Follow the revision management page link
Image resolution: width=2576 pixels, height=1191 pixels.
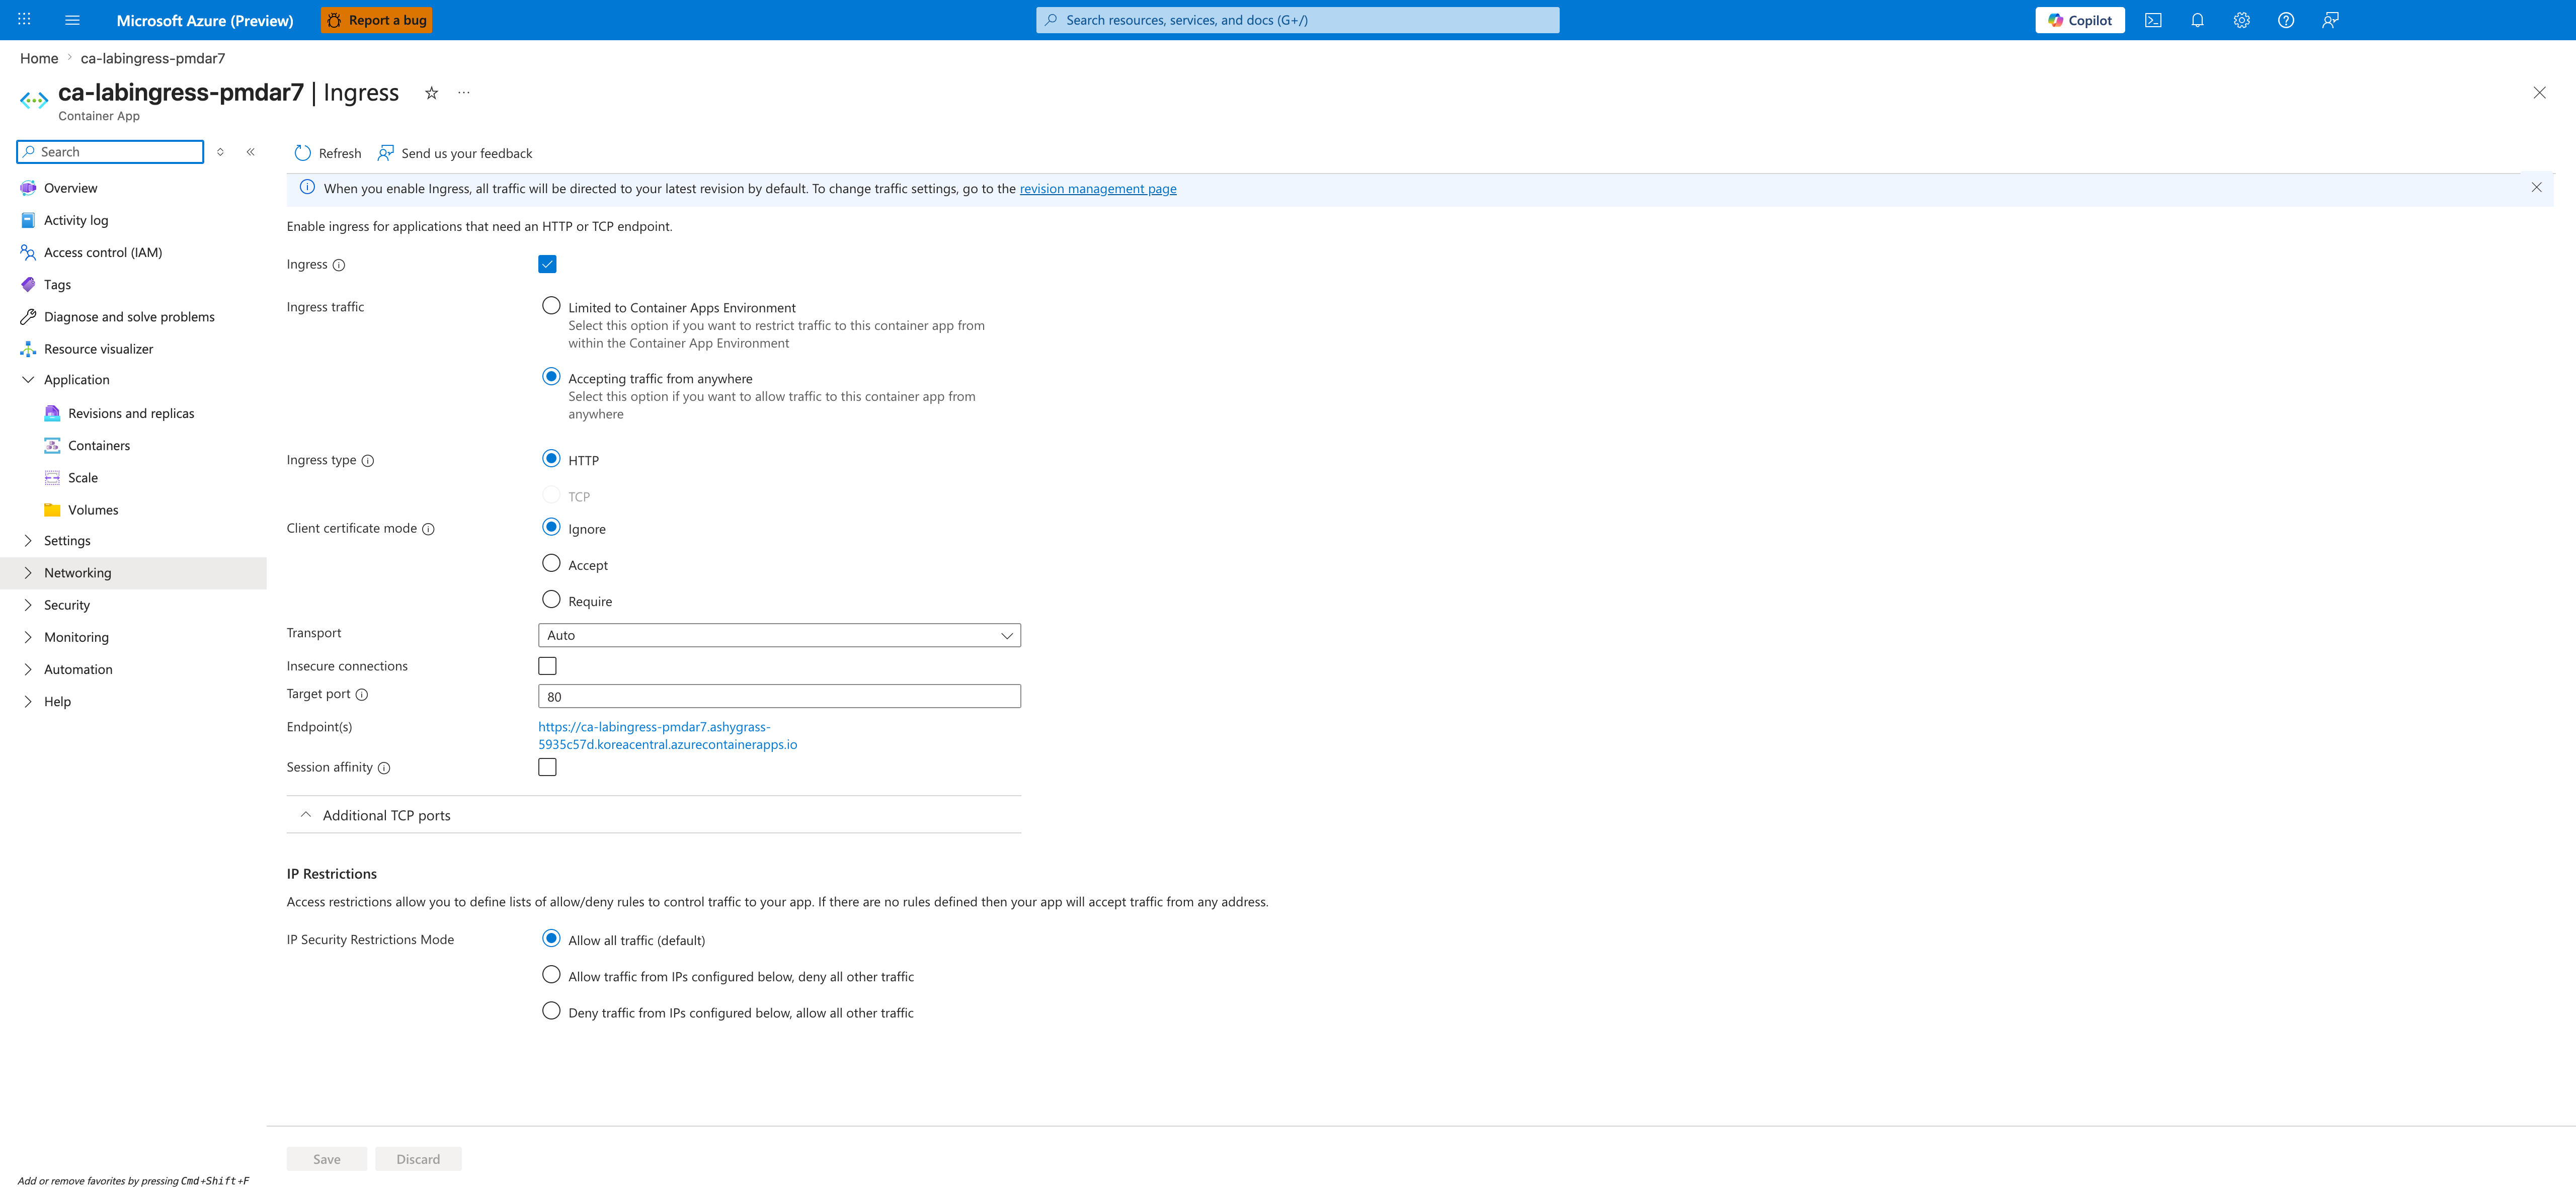pos(1098,189)
